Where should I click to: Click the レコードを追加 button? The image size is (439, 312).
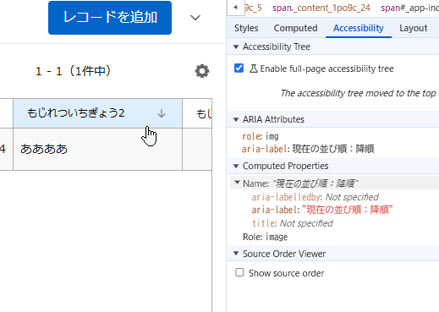[110, 18]
